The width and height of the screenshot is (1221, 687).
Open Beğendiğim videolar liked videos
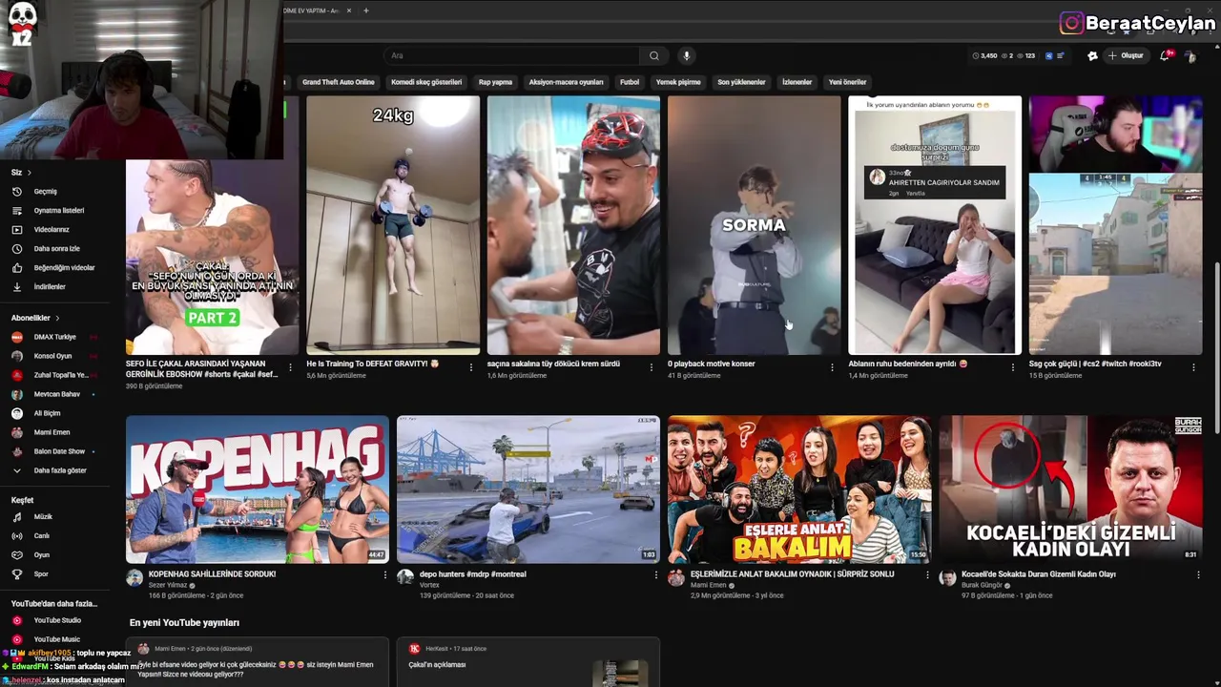click(64, 267)
